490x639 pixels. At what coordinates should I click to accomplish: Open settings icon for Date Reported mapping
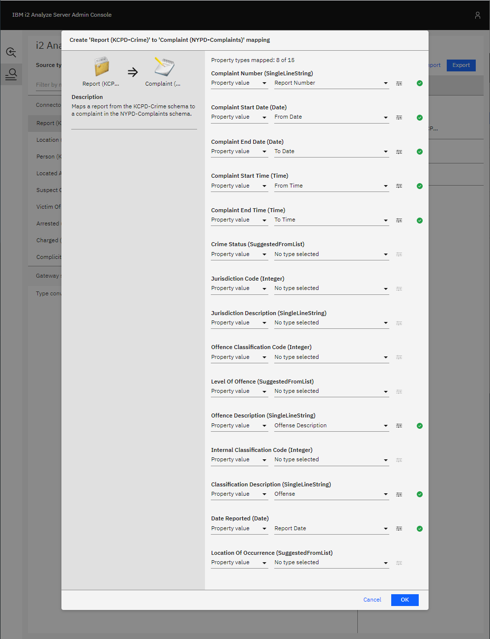tap(399, 529)
